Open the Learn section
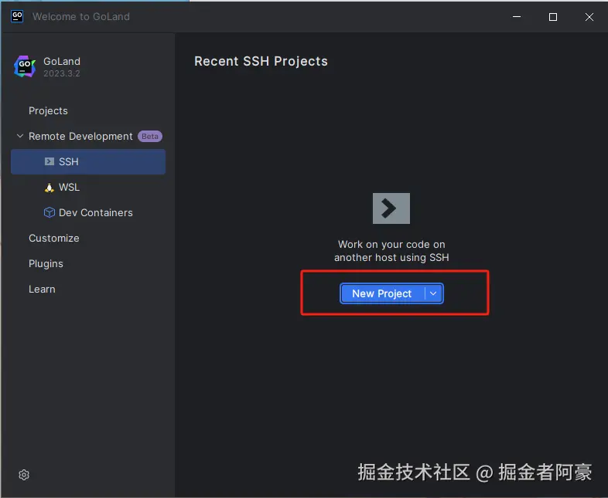 [42, 289]
